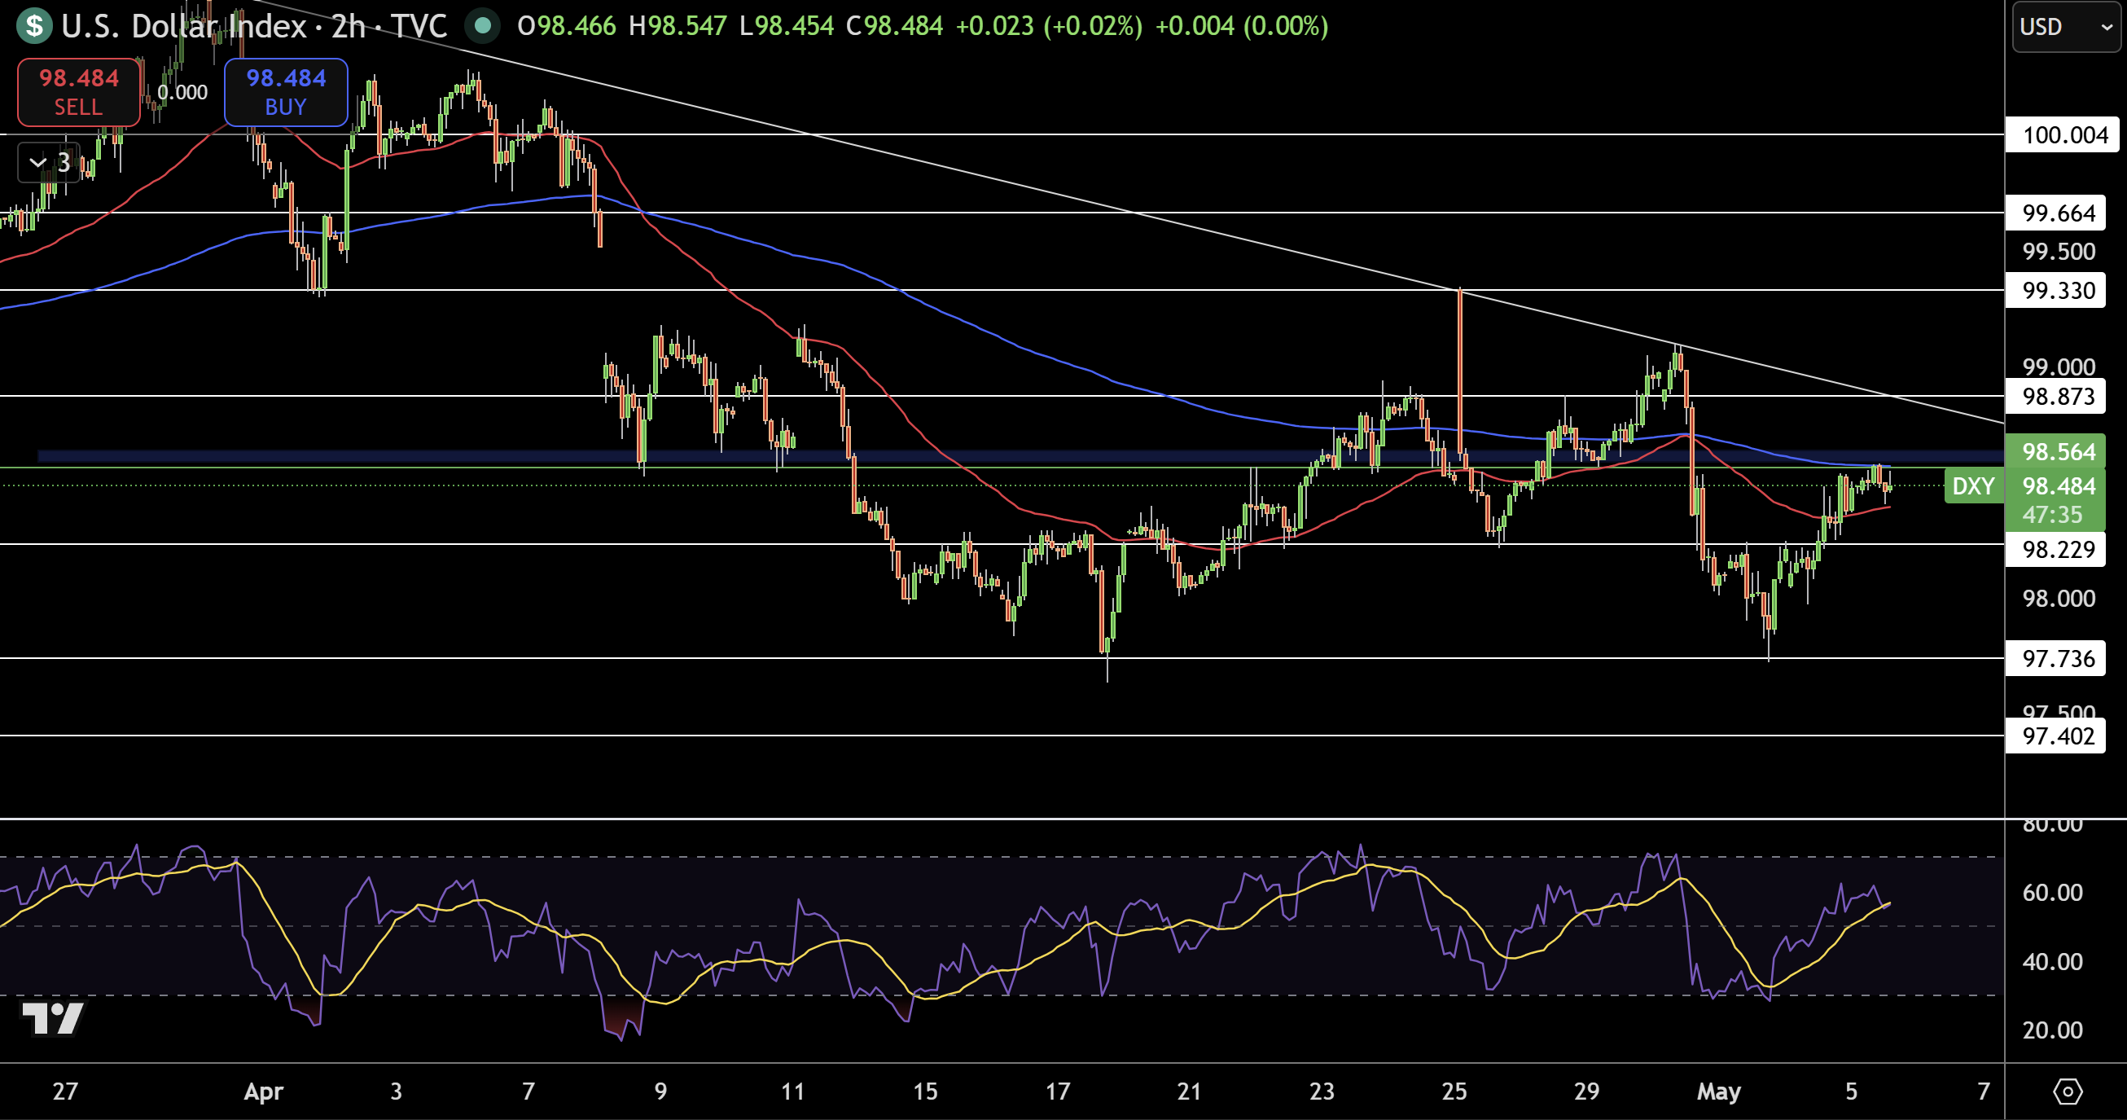Viewport: 2127px width, 1120px height.
Task: Click the blue 98.484 BUY button
Action: point(286,92)
